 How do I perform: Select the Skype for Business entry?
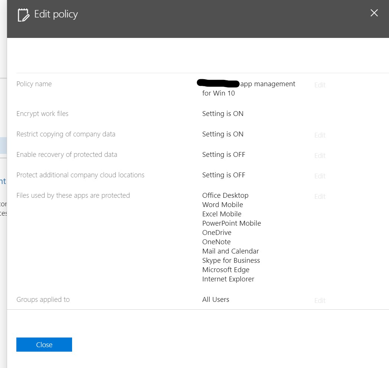point(231,260)
